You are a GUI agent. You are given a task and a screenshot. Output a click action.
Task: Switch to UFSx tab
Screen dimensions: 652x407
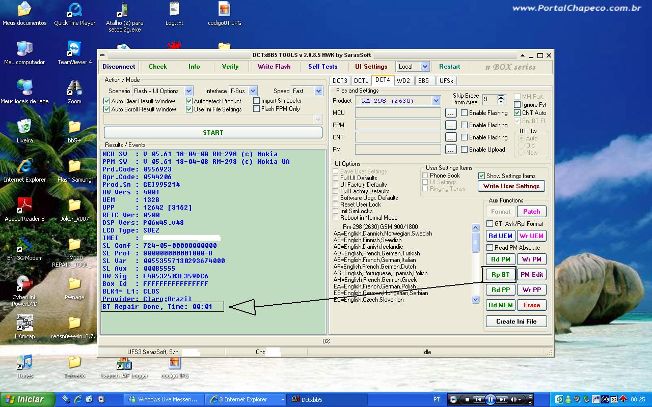446,81
